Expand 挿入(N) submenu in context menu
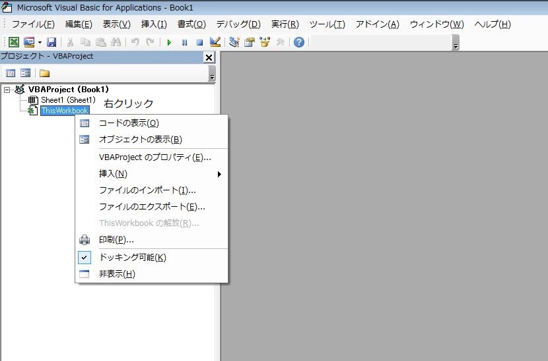The image size is (548, 361). point(152,174)
